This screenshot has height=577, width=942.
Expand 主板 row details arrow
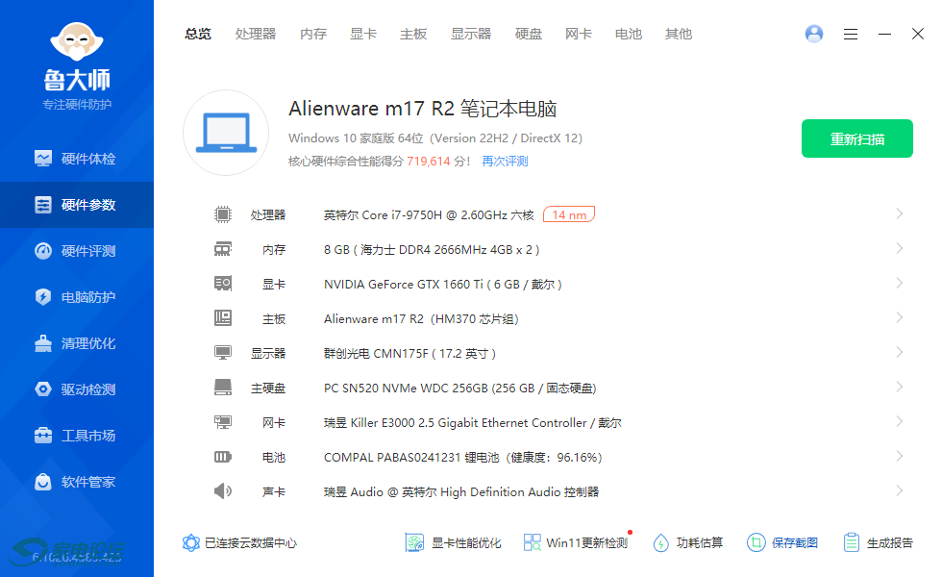900,317
